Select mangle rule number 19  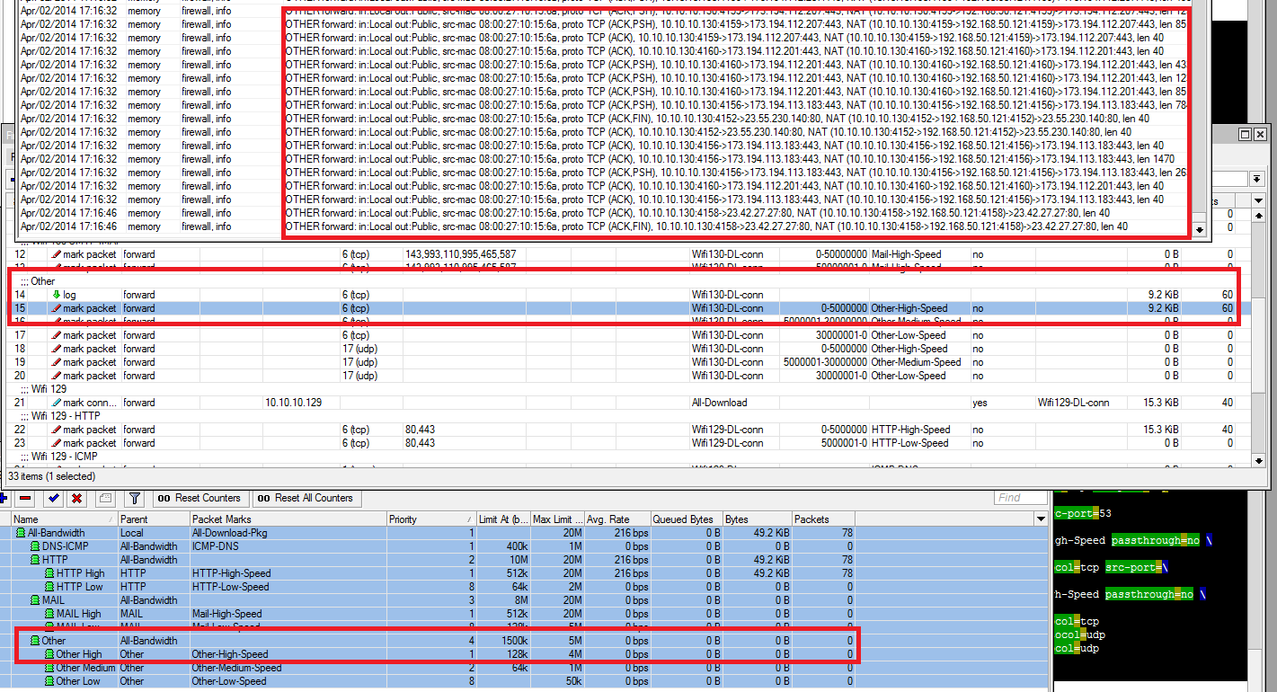19,362
